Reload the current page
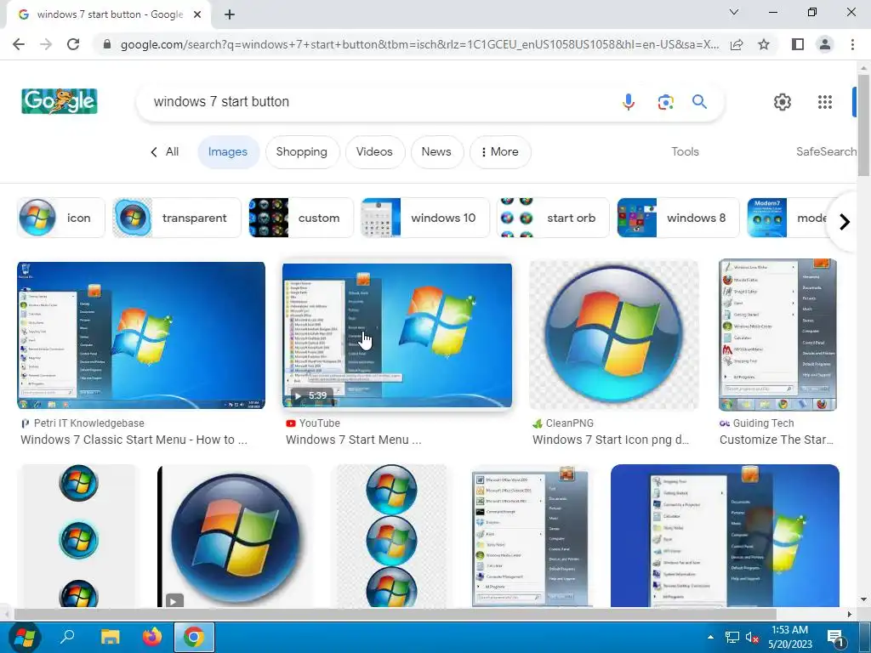 click(73, 44)
